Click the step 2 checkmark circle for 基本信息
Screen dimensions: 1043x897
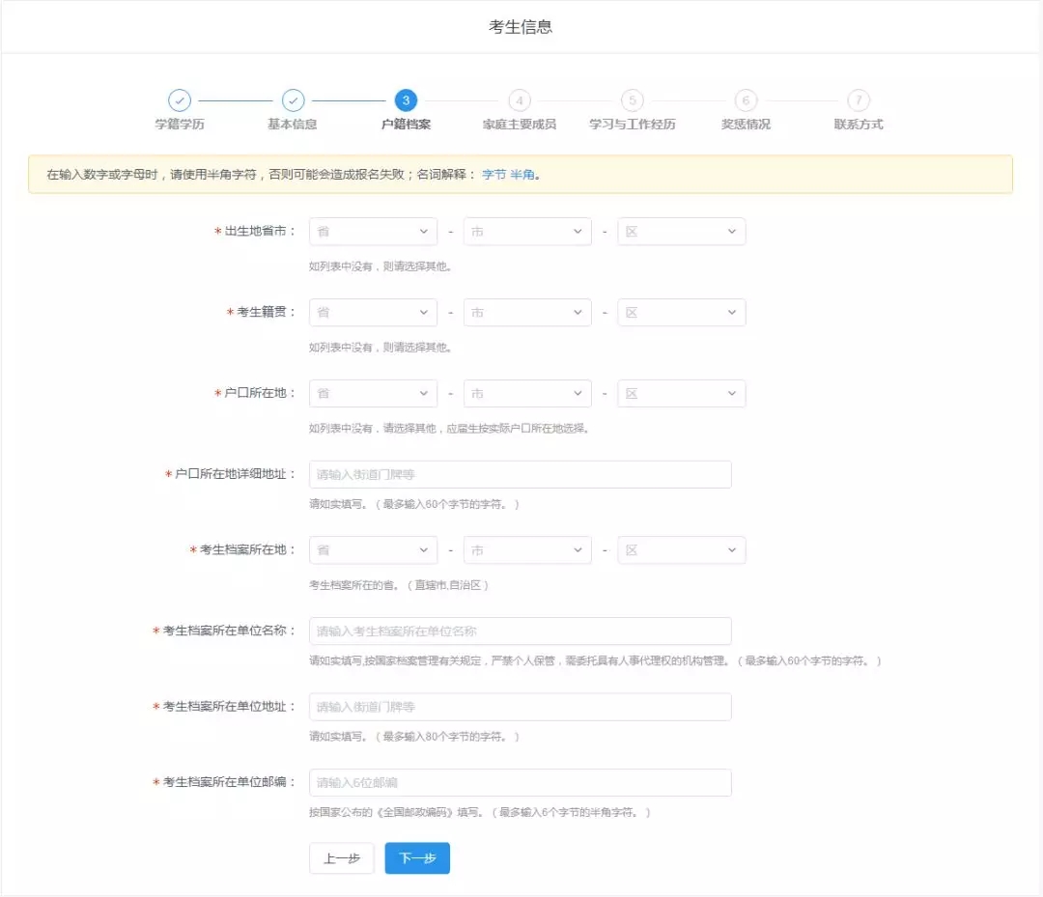pos(293,100)
